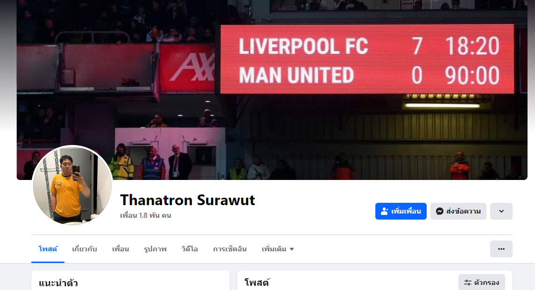535x290 pixels.
Task: Switch to the โพสต์ tab
Action: [x=48, y=249]
